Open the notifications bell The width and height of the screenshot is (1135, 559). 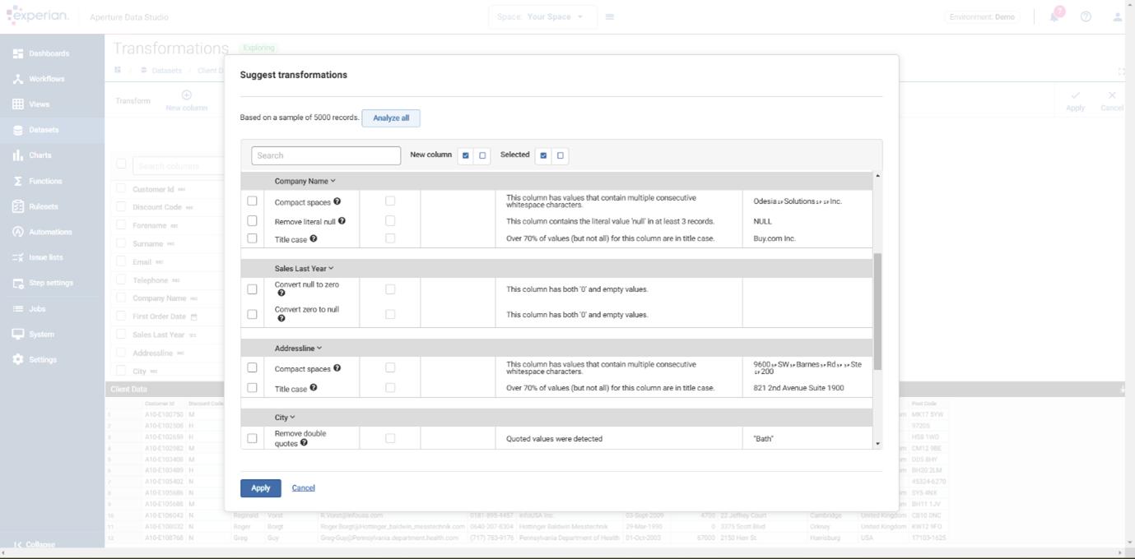1054,16
